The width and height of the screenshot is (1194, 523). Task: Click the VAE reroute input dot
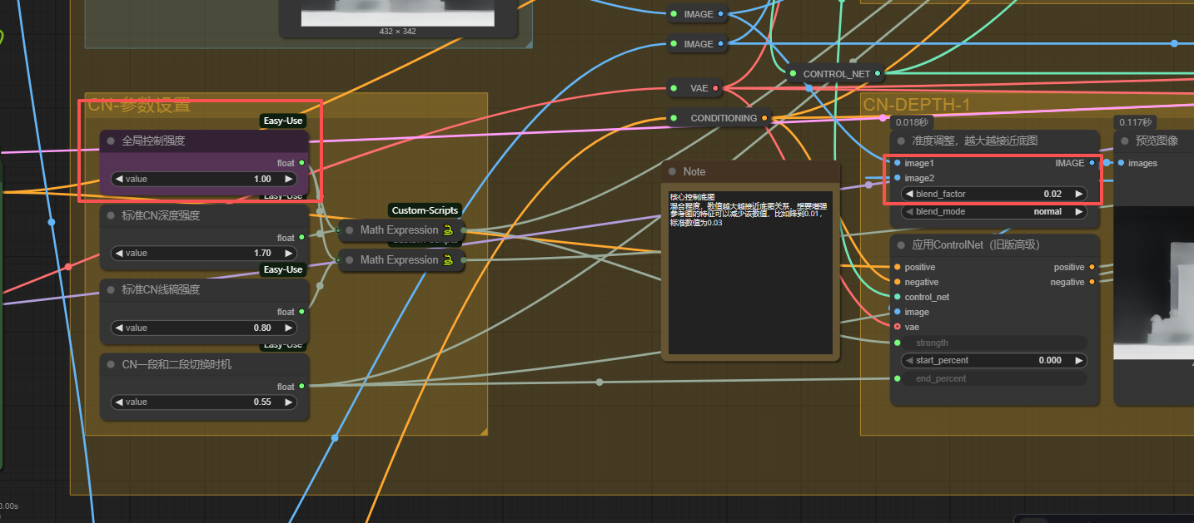[674, 88]
